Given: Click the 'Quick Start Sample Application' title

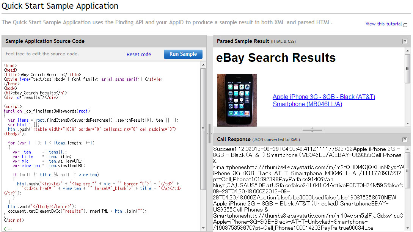Looking at the screenshot, I should click(x=60, y=6).
